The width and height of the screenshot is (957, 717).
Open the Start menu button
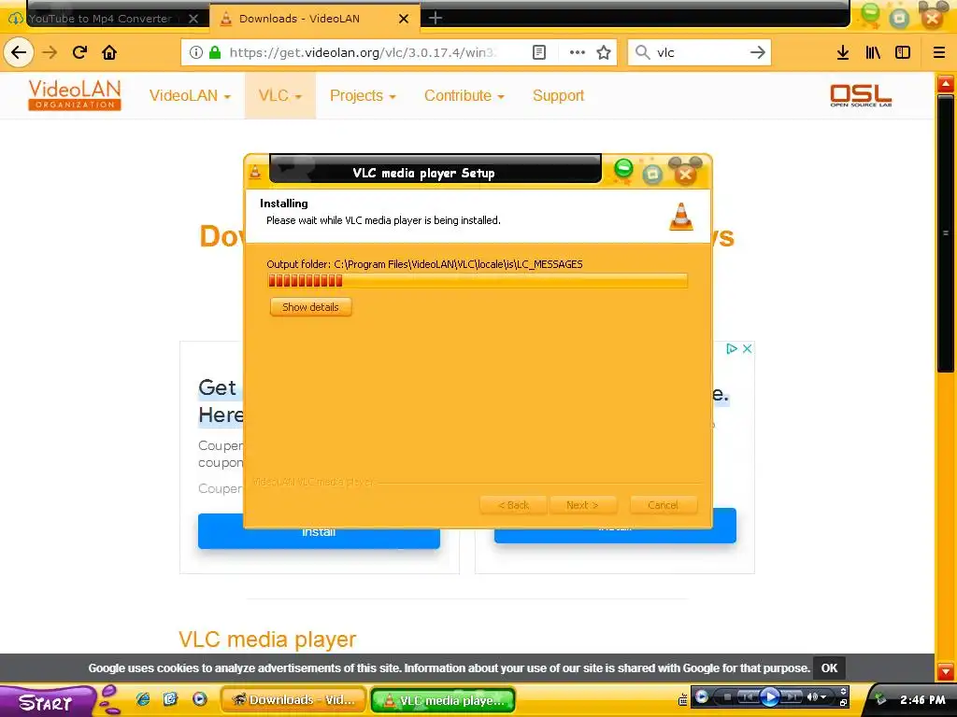(x=46, y=702)
